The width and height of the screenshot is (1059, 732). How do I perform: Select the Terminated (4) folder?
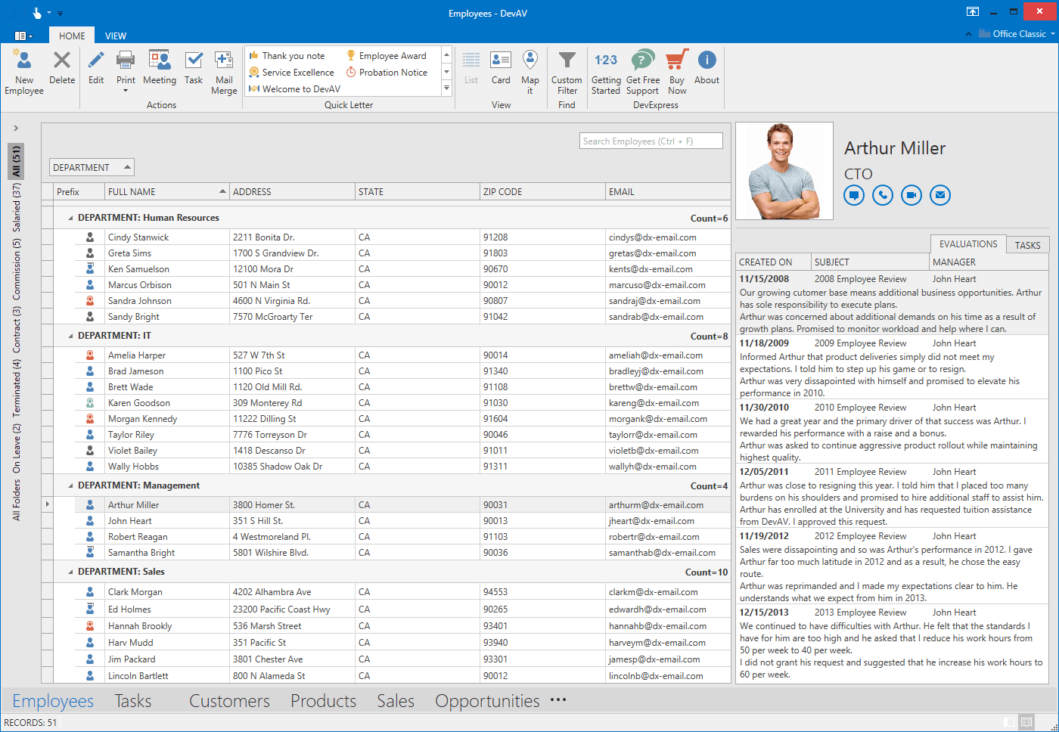[17, 389]
